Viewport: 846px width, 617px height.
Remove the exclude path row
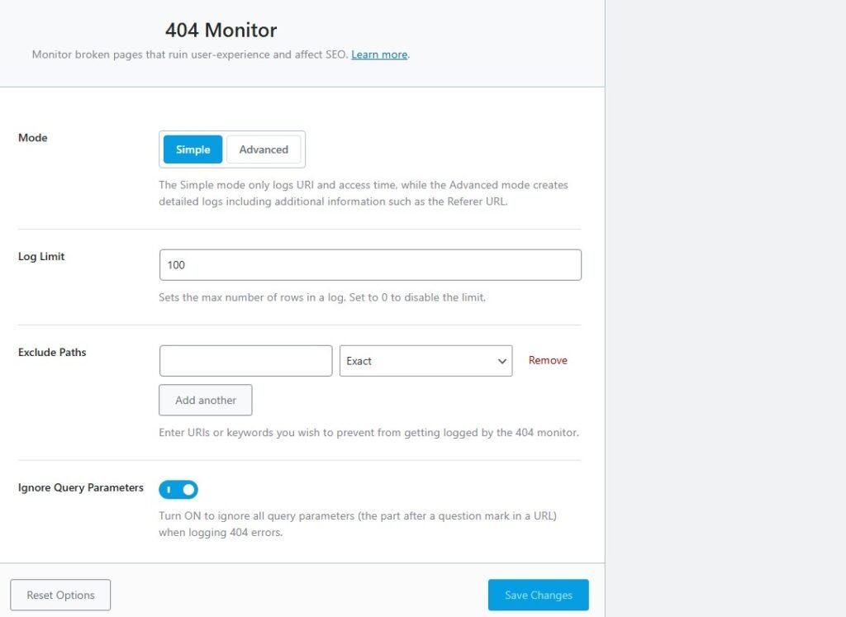coord(548,360)
